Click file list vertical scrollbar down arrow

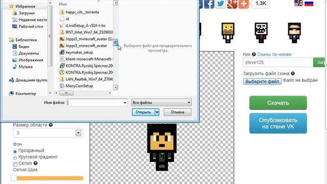(x=115, y=87)
